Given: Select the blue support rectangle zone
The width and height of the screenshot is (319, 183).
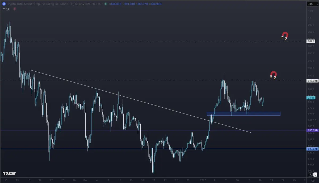Looking at the screenshot, I should (244, 114).
